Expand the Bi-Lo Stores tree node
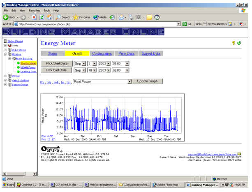The width and height of the screenshot is (252, 192). [x=5, y=50]
